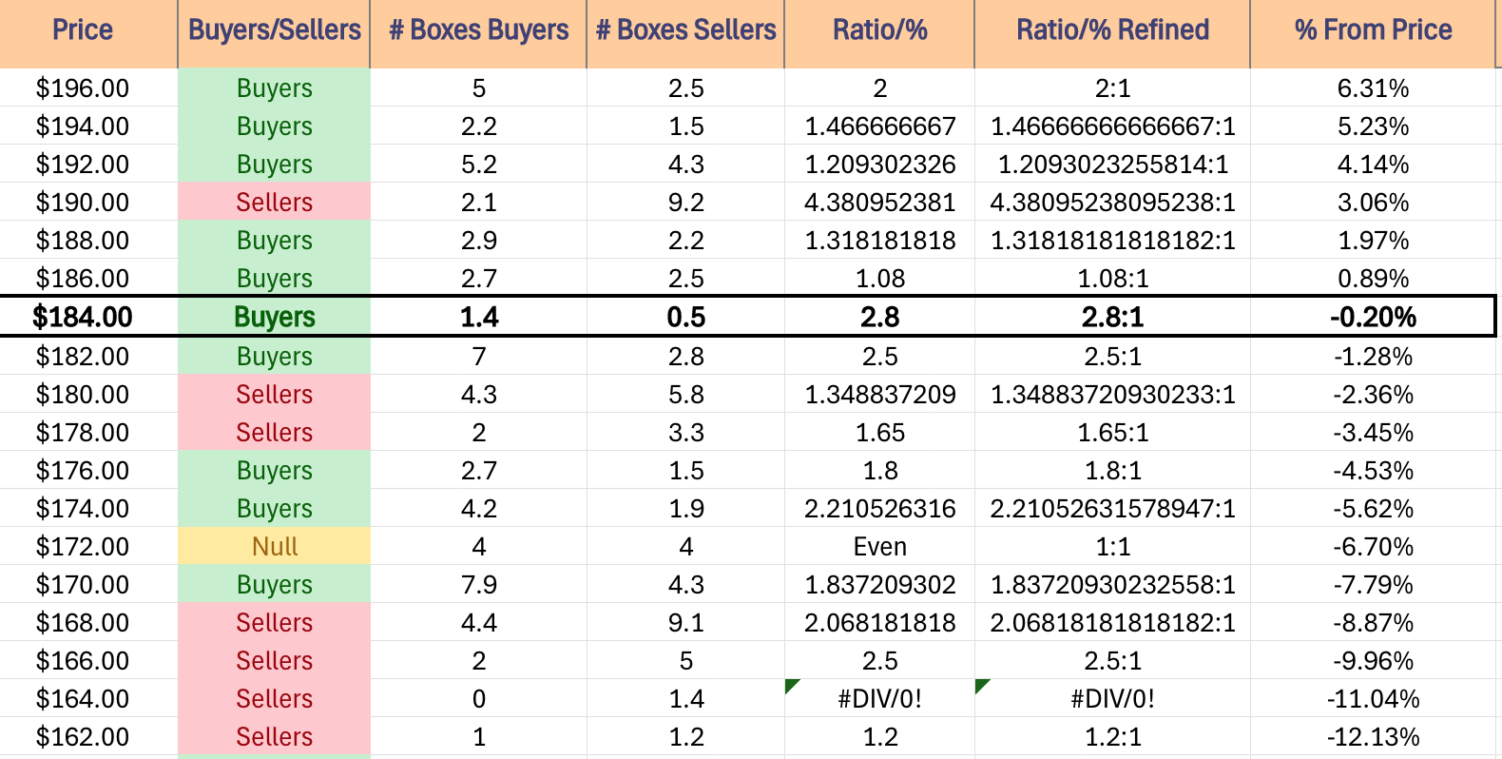
Task: Click the 1.837209302 ratio cell
Action: (x=879, y=585)
